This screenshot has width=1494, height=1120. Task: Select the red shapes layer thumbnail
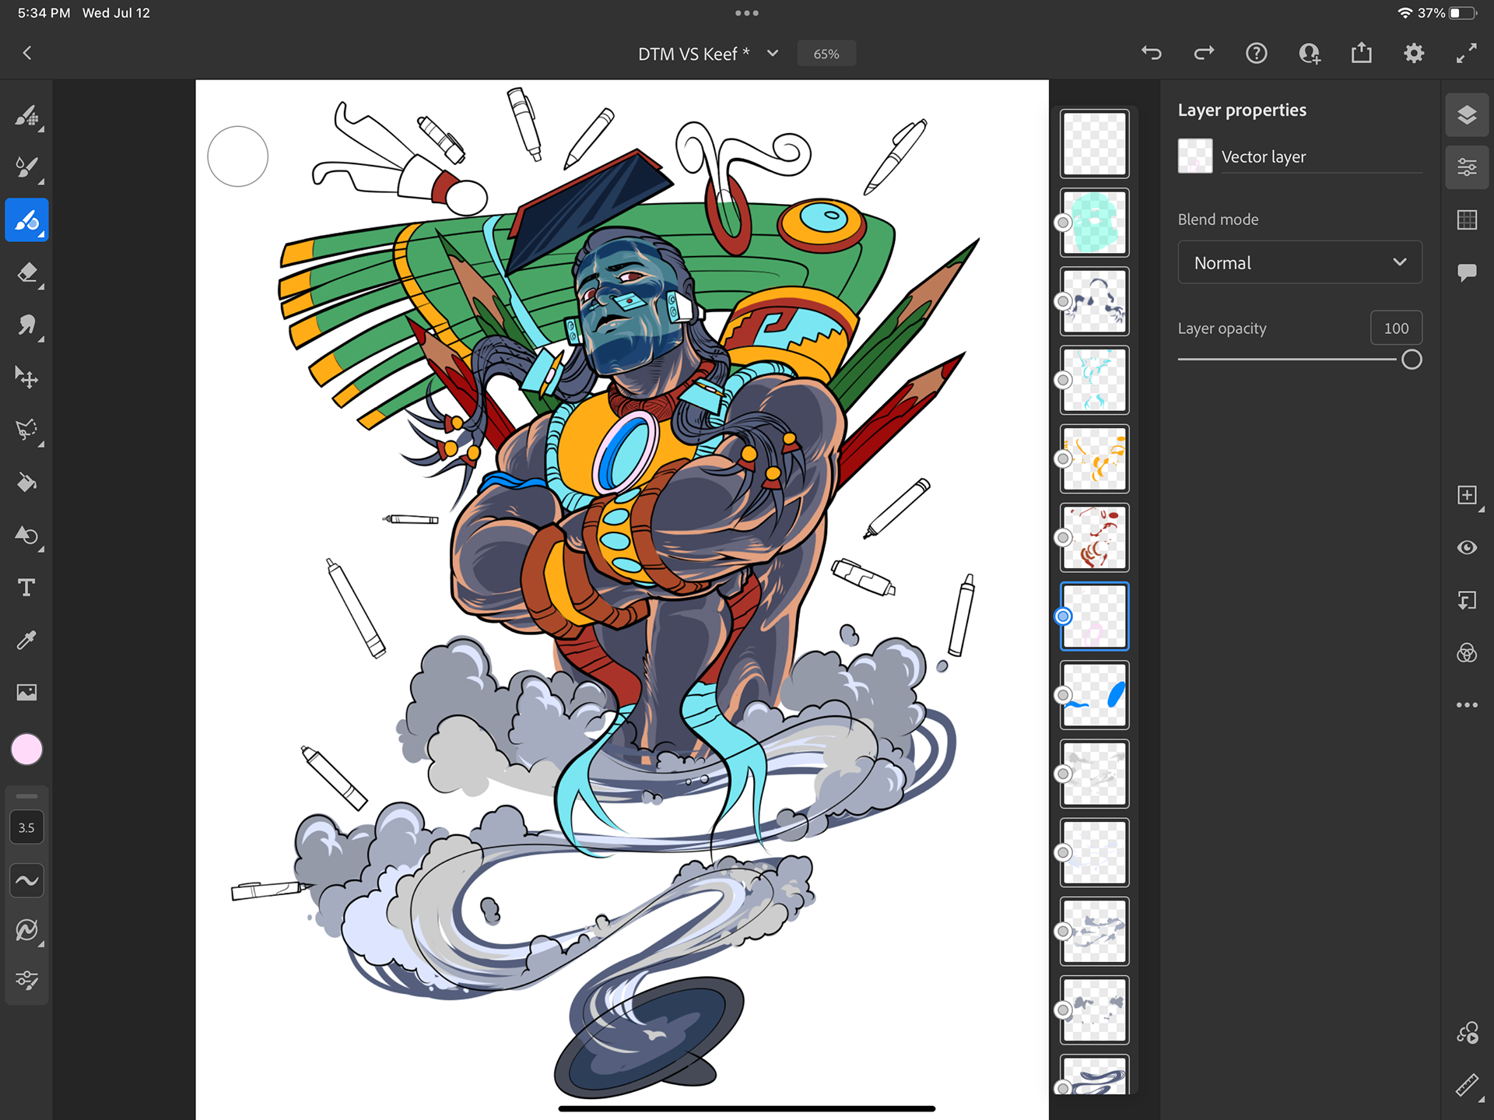[1094, 538]
